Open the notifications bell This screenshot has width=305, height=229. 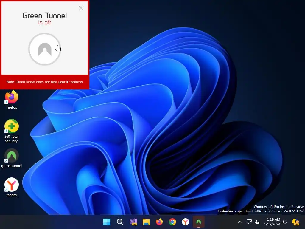pos(285,222)
